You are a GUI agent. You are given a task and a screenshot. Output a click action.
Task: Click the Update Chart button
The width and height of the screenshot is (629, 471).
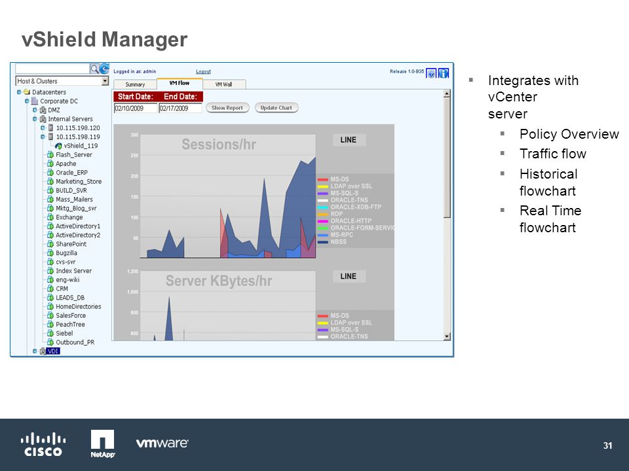point(276,108)
